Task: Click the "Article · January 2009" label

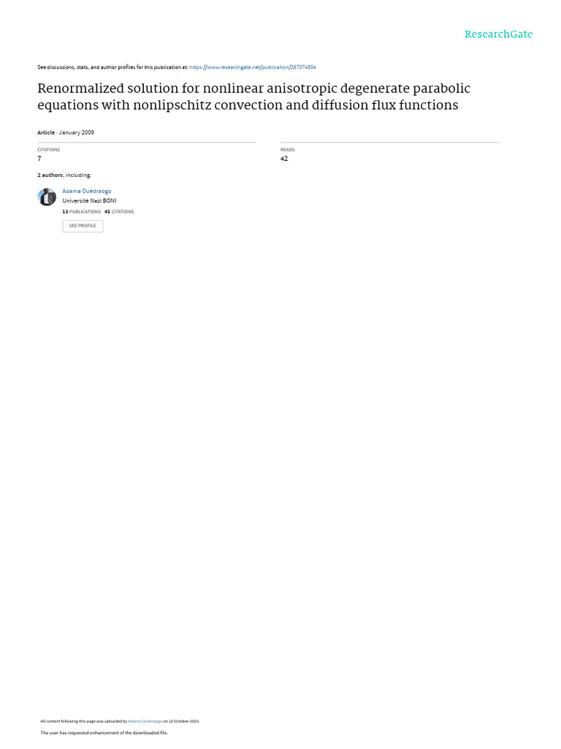Action: click(66, 132)
